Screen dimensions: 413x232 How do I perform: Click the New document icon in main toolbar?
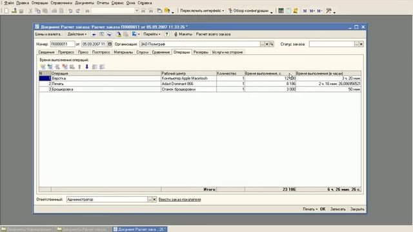point(6,11)
